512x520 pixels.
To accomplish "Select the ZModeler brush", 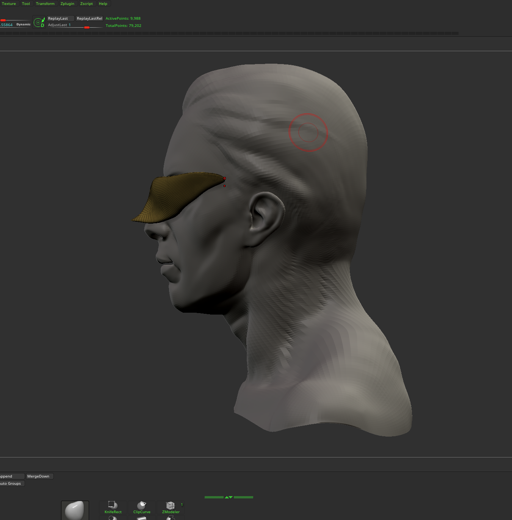I will click(x=171, y=508).
